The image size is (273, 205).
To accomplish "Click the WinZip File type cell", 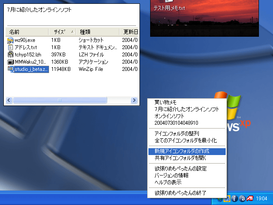I will click(91, 69).
